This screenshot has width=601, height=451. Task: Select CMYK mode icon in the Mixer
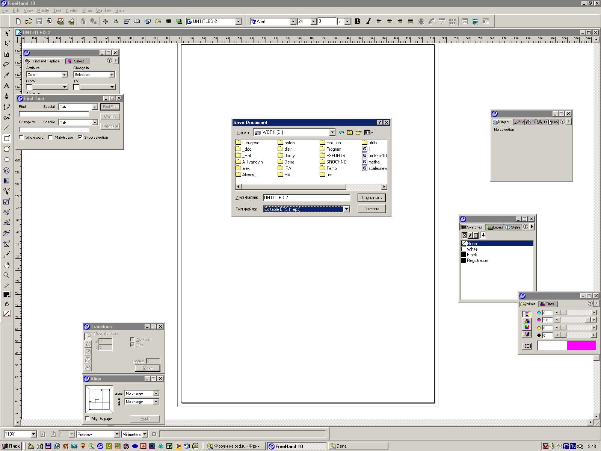pyautogui.click(x=527, y=314)
